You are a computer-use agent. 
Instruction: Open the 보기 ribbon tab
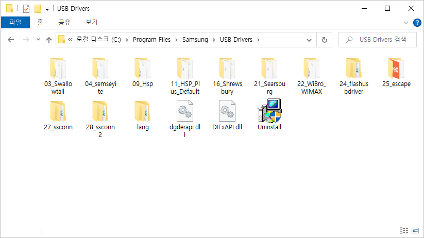pyautogui.click(x=91, y=22)
